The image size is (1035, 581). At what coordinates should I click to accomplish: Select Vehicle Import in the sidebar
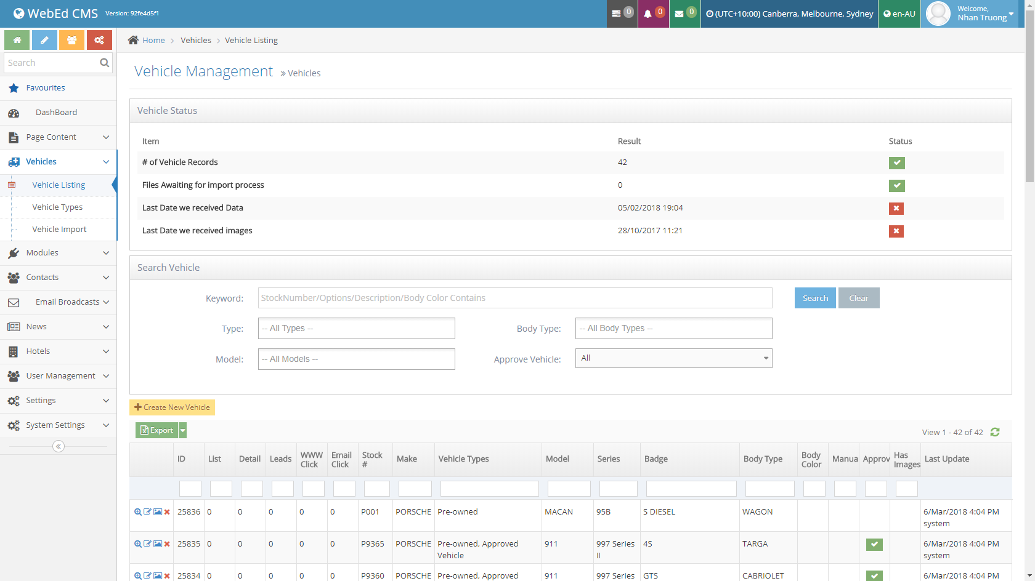59,230
